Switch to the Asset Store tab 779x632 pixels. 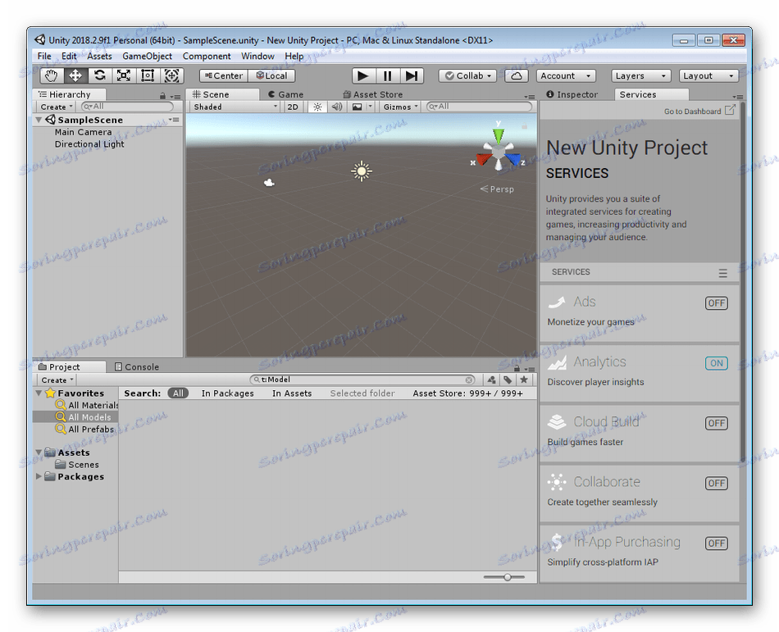coord(372,94)
